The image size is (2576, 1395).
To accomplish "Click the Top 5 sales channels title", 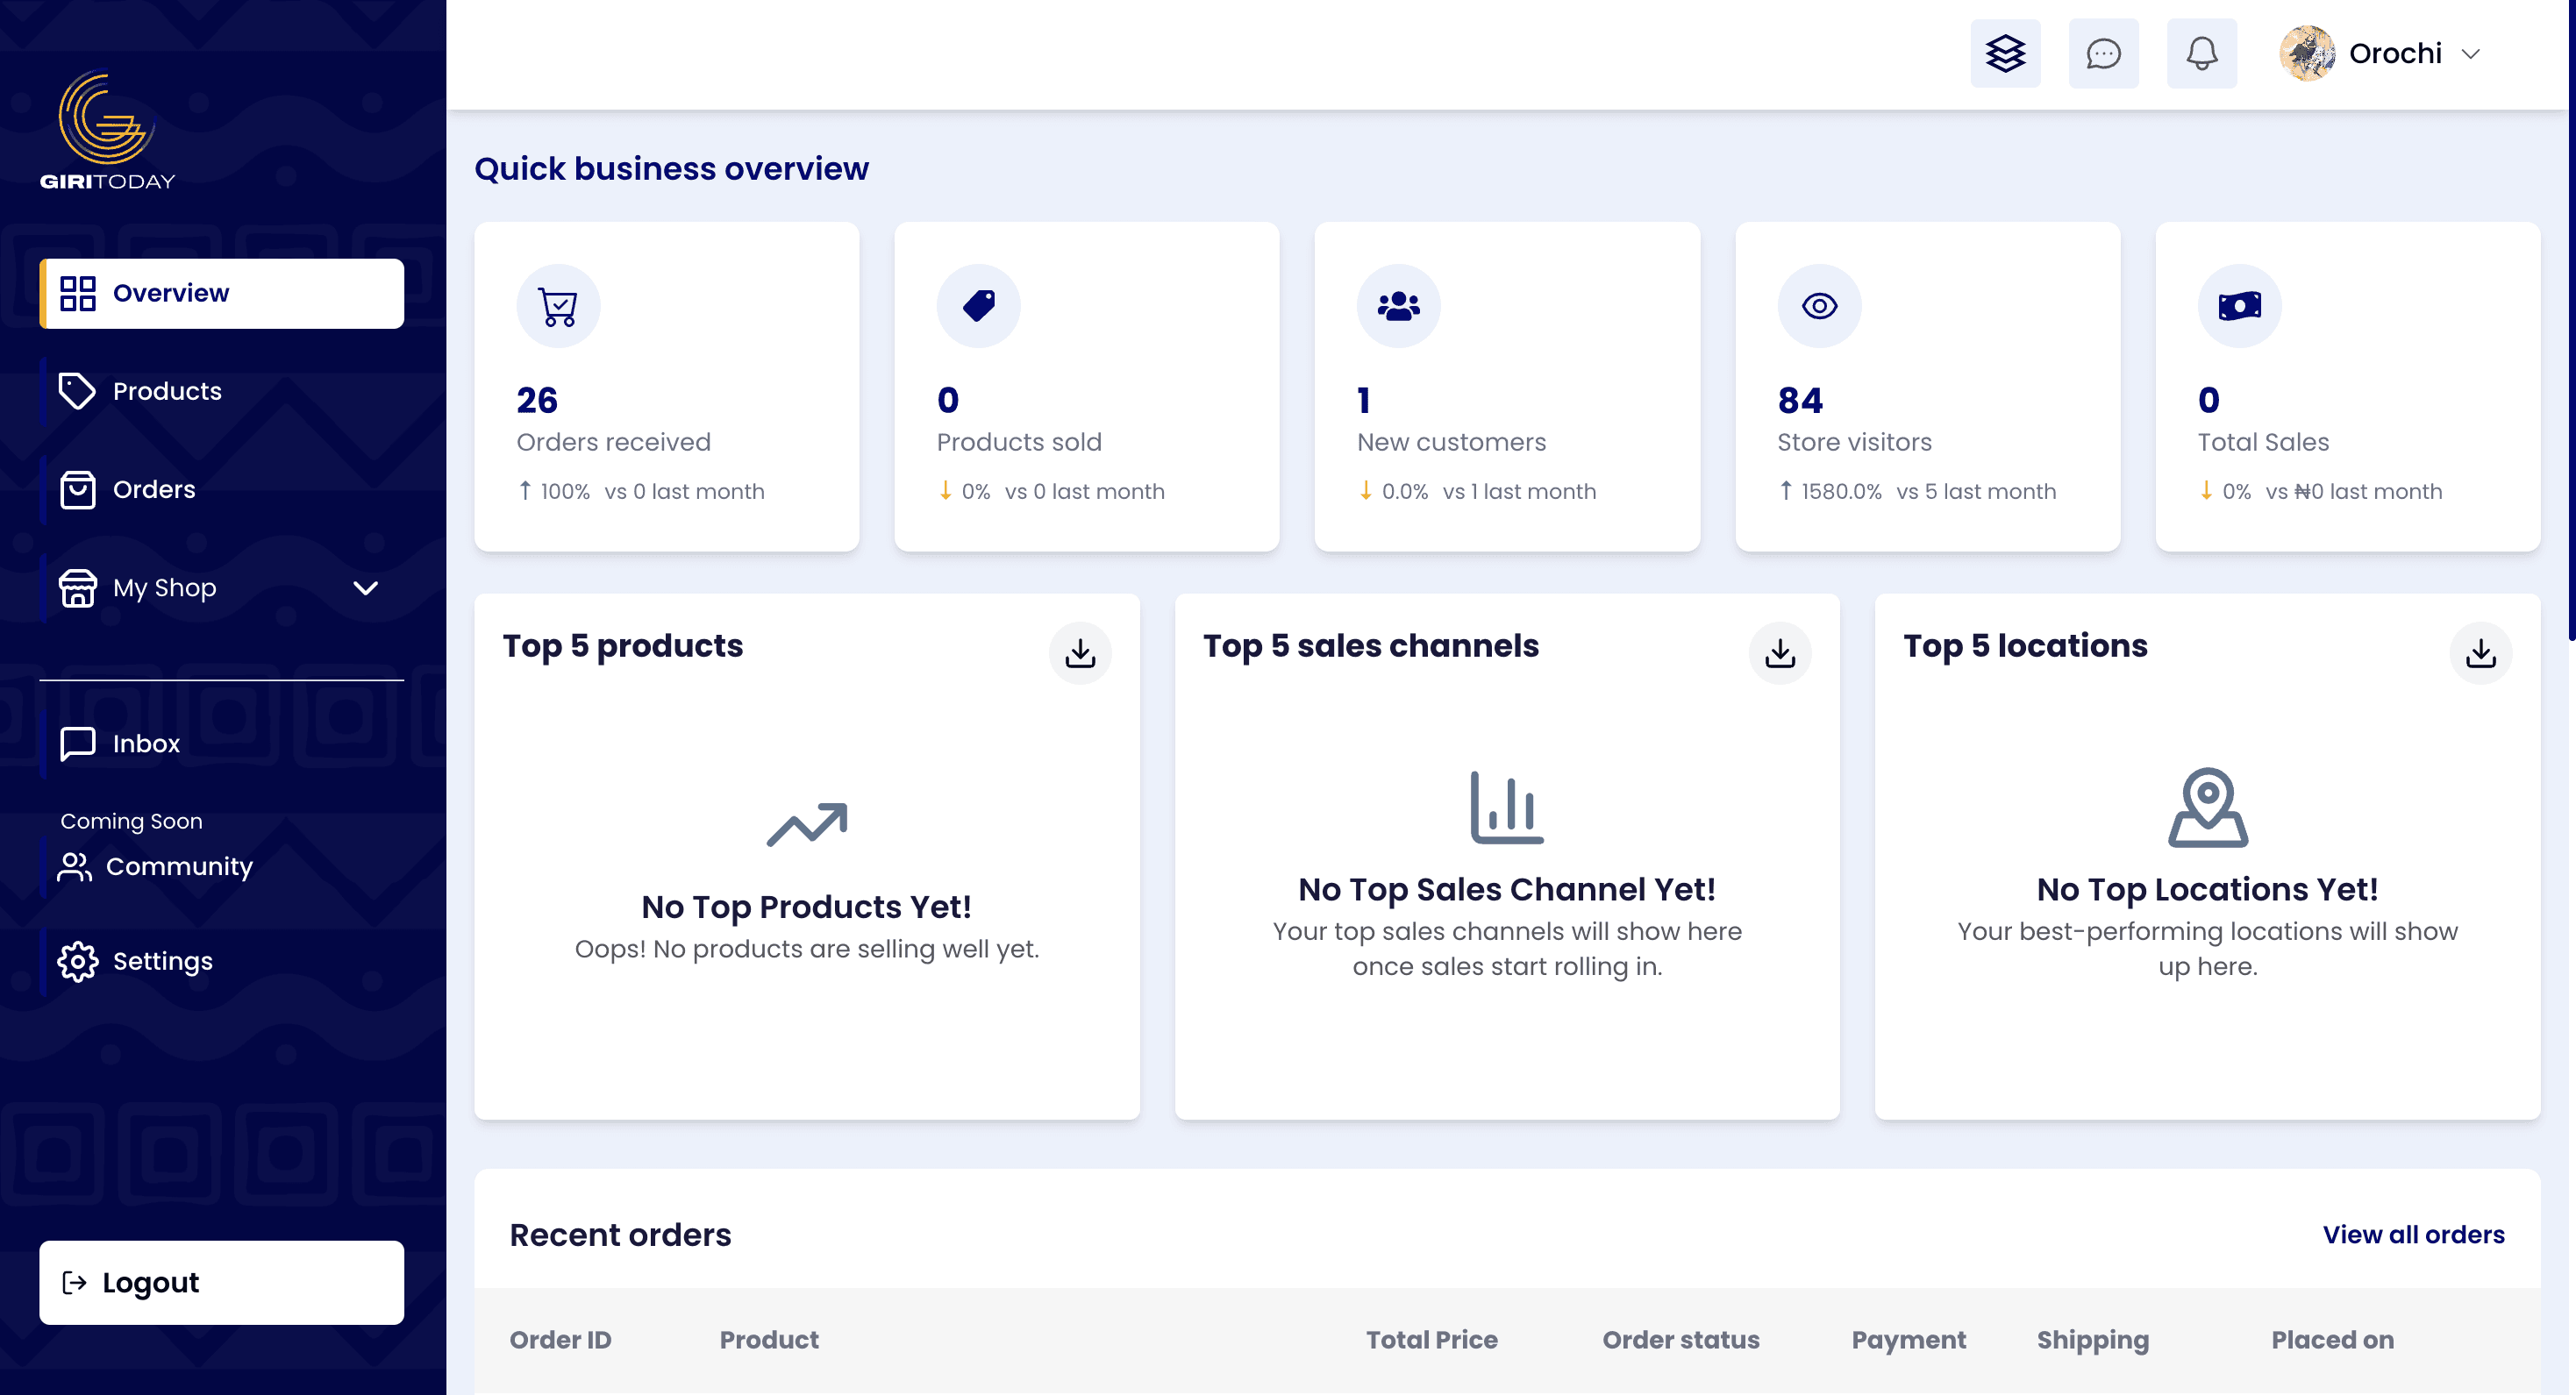I will tap(1370, 646).
